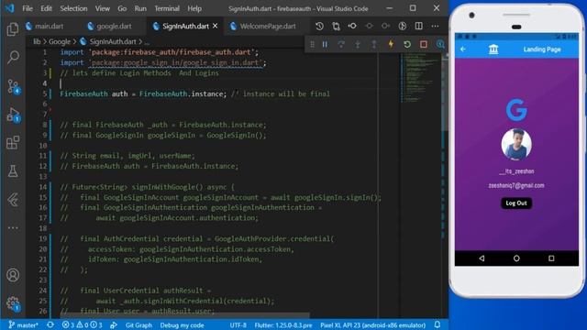Screen dimensions: 587x330
Task: Stop the debug session
Action: click(x=424, y=45)
